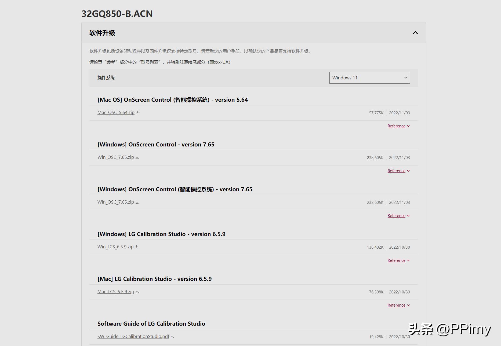Download Win_LCS_6.5.9.zip file
Screen dimensions: 501x346
point(115,247)
